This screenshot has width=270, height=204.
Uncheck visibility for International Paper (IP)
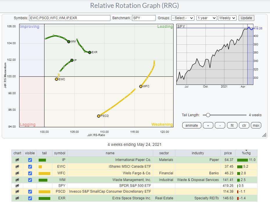30,160
